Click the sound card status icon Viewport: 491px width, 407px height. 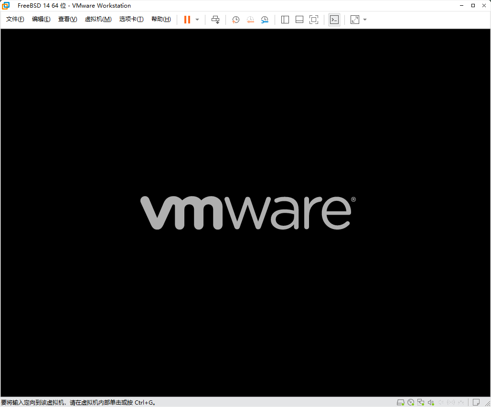431,402
